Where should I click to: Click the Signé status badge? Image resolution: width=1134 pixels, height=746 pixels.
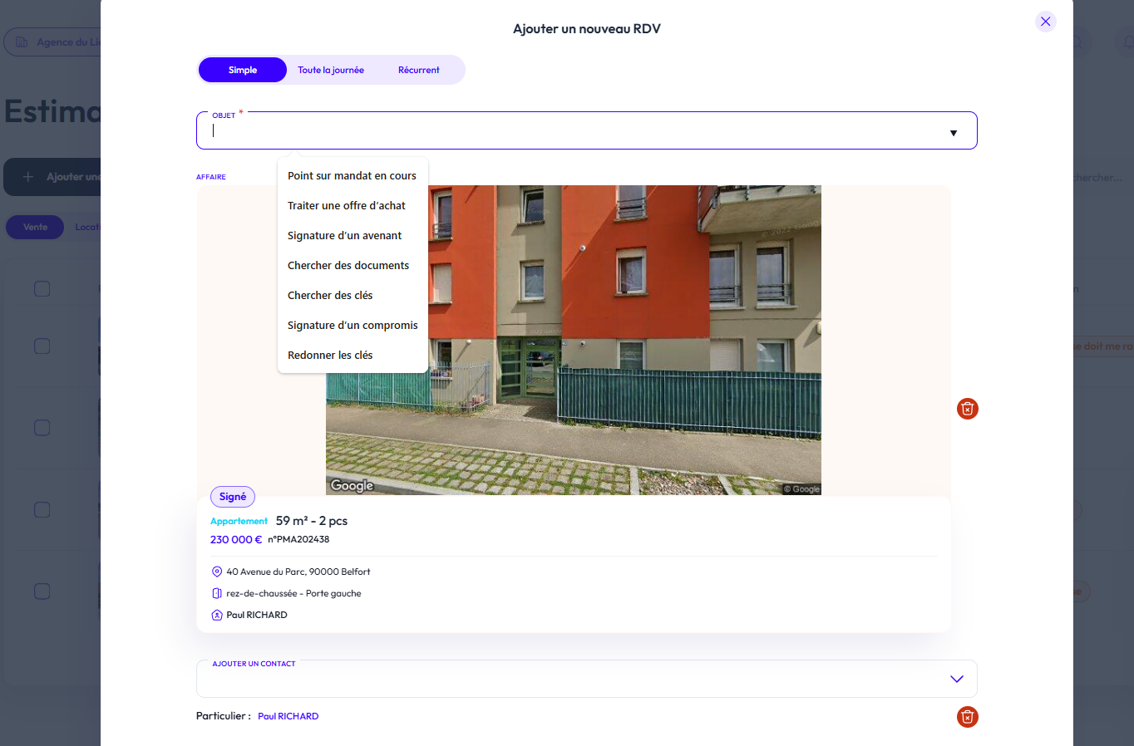(x=233, y=497)
